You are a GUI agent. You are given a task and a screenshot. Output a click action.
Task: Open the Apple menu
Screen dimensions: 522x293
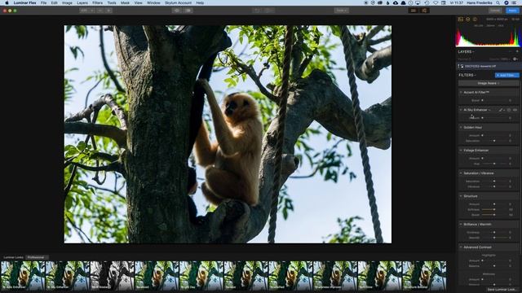coord(7,2)
